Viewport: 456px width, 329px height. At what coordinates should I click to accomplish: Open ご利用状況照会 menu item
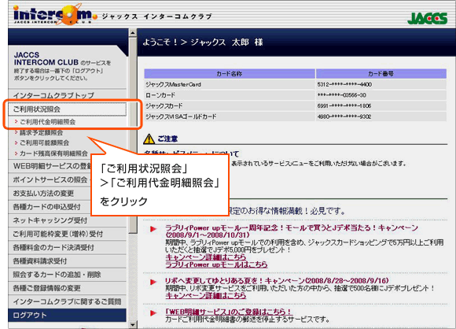[x=67, y=109]
